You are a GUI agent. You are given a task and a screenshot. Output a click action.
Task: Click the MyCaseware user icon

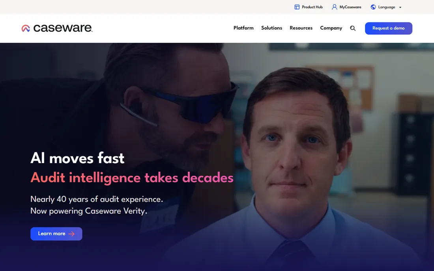334,7
